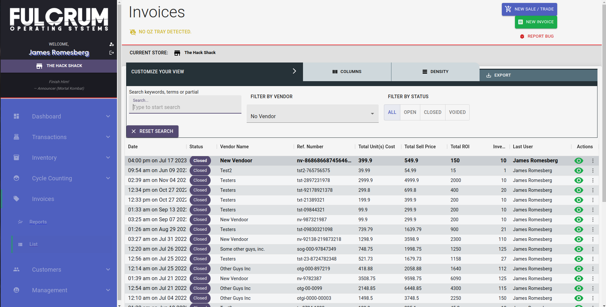Click the Reset Search button

tap(152, 131)
